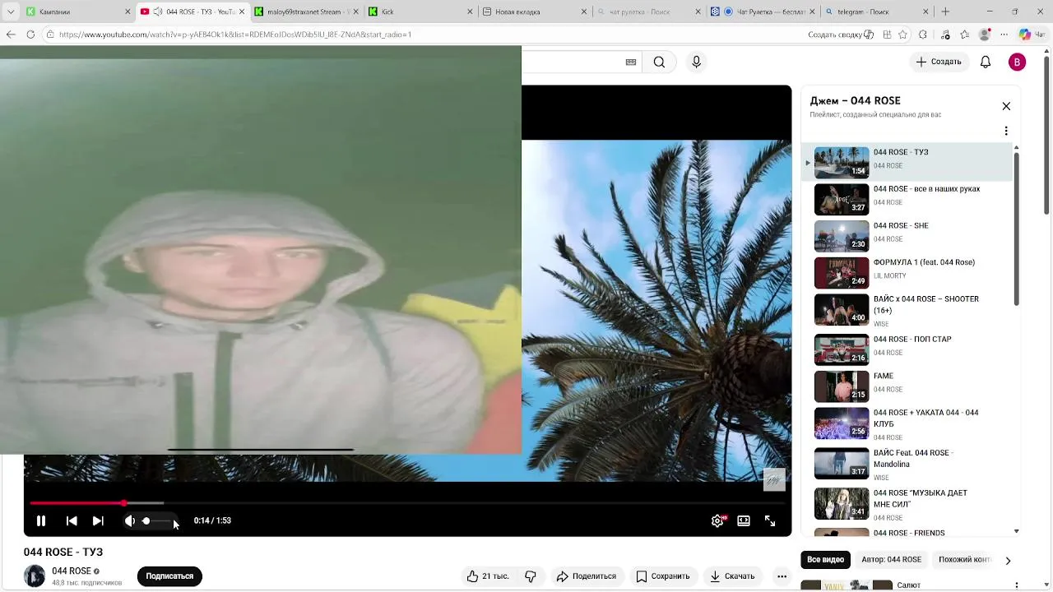Screen dimensions: 1053x592
Task: Switch to maloy69straxanet Stream tab
Action: tap(304, 12)
